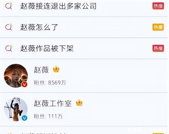Click gold crown badge beside 赵薇工作室
The width and height of the screenshot is (169, 134).
coord(79,103)
